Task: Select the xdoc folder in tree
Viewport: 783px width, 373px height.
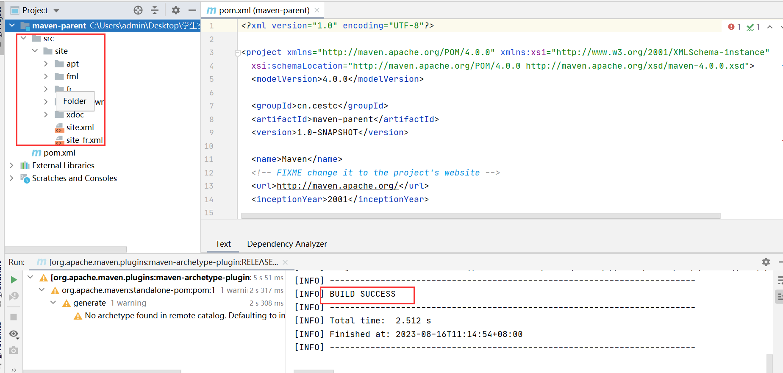Action: coord(75,115)
